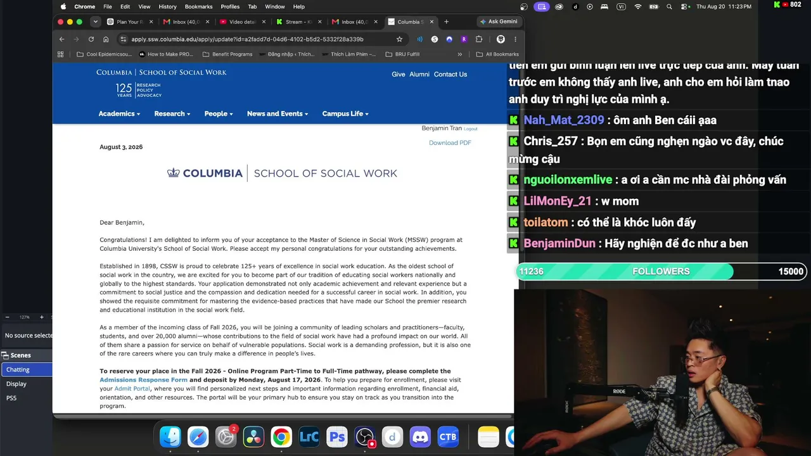Screen dimensions: 811x456
Task: Expand the People navigation dropdown
Action: point(219,114)
